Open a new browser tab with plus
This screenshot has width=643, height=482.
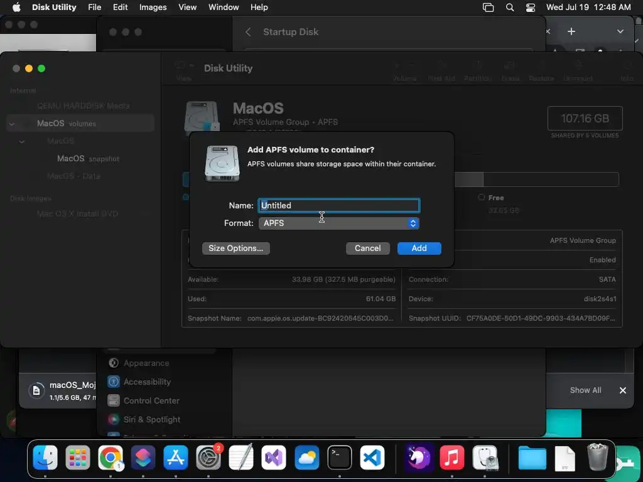pos(571,31)
